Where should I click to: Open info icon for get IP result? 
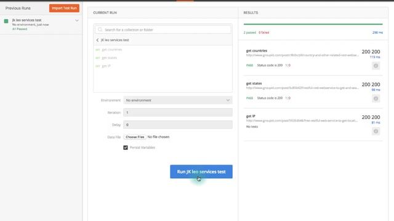376,131
